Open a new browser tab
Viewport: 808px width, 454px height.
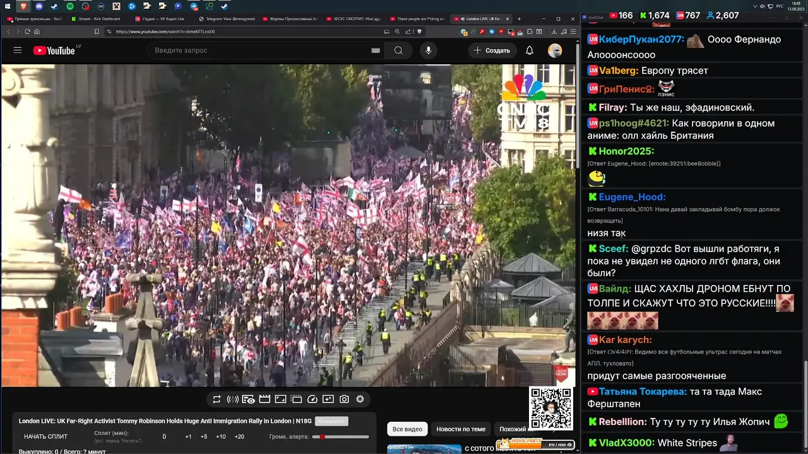tap(520, 19)
